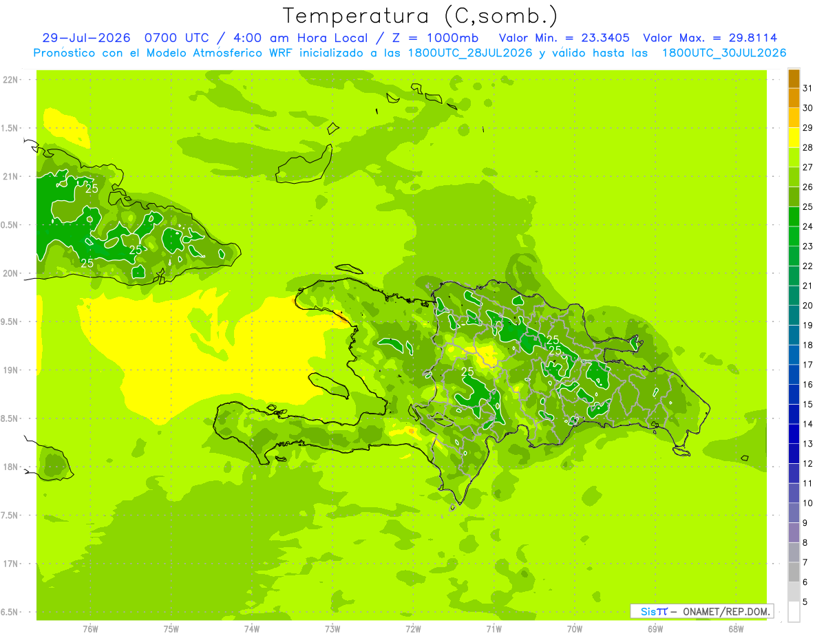Screen dimensions: 826x638
Task: Click the teal 19 degree legend swatch
Action: click(x=794, y=316)
